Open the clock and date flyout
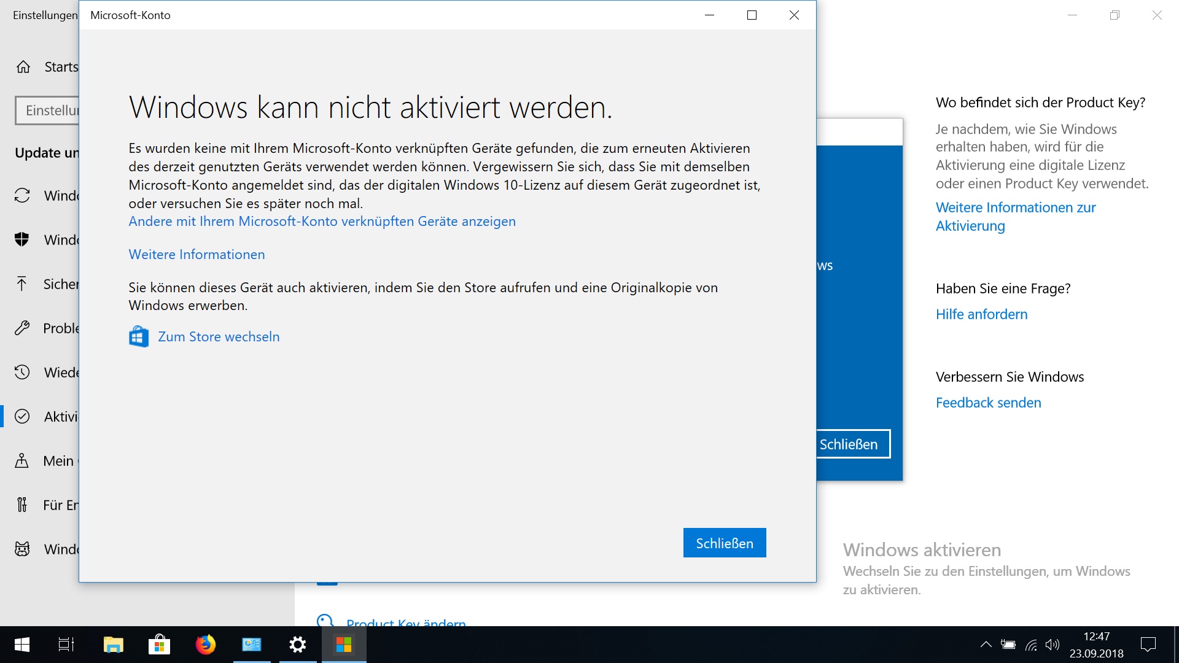Image resolution: width=1179 pixels, height=663 pixels. pyautogui.click(x=1096, y=645)
